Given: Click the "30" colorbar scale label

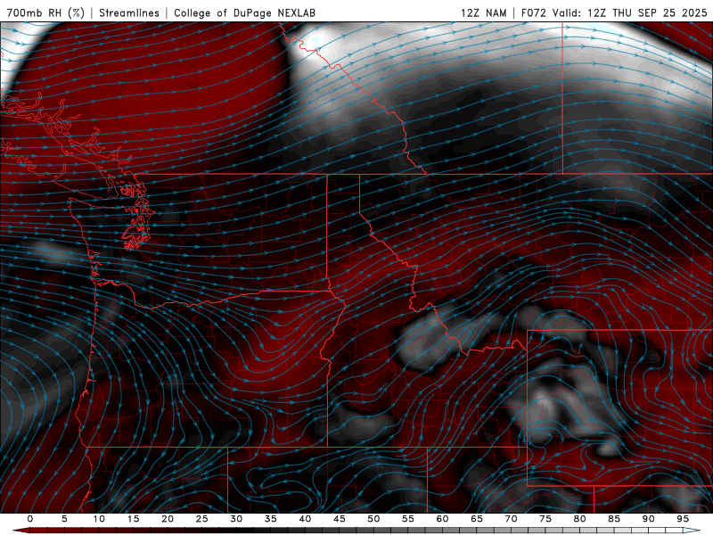Looking at the screenshot, I should tap(236, 519).
